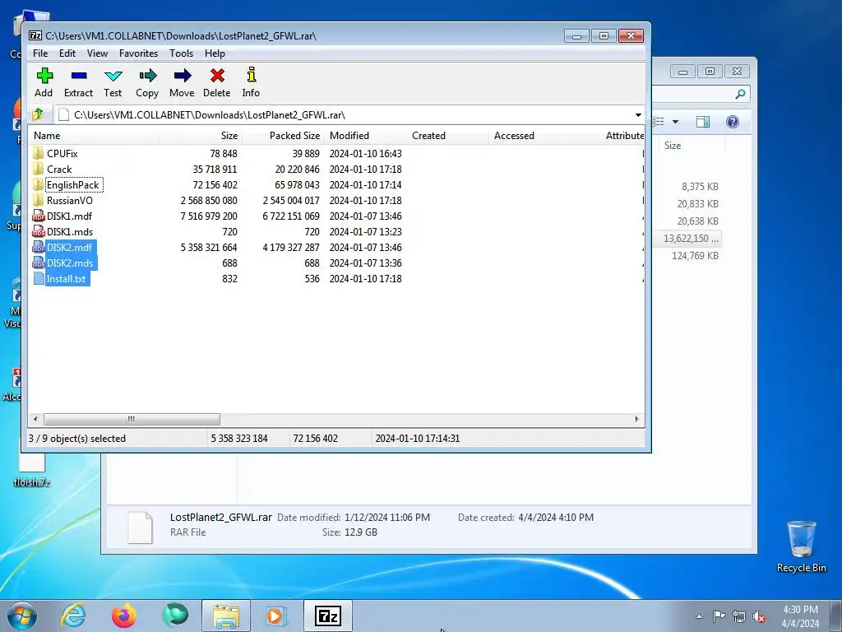Open the floish.7z desktop file
Viewport: 842px width, 632px height.
tap(32, 466)
